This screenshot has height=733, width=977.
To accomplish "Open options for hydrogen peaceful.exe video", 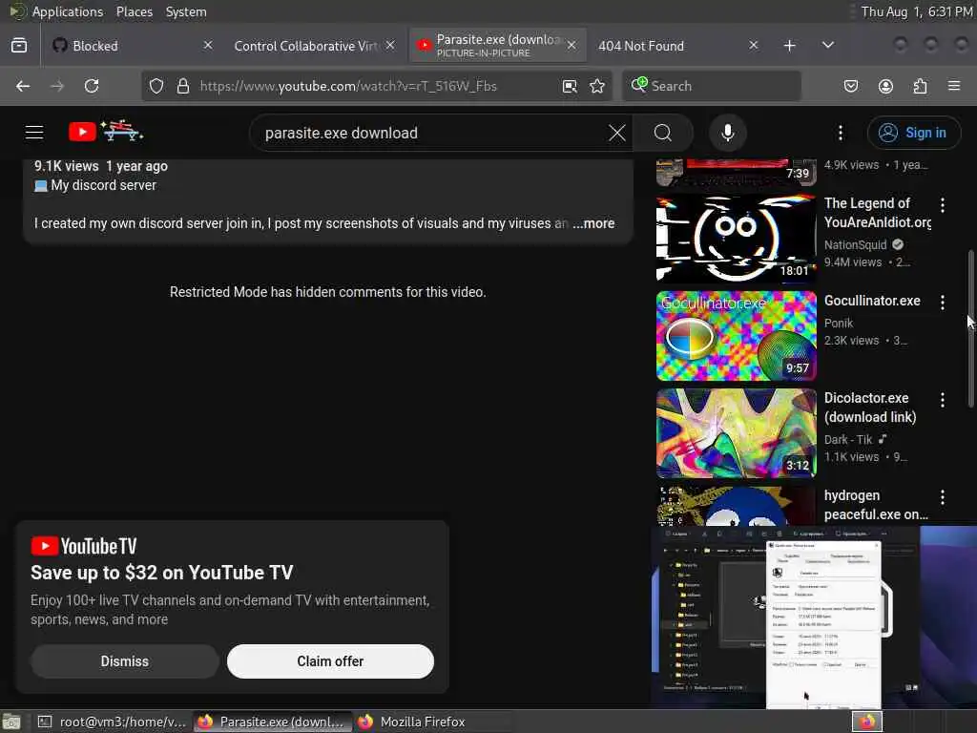I will [942, 496].
